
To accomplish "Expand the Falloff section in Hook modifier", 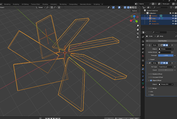I will [x=149, y=59].
